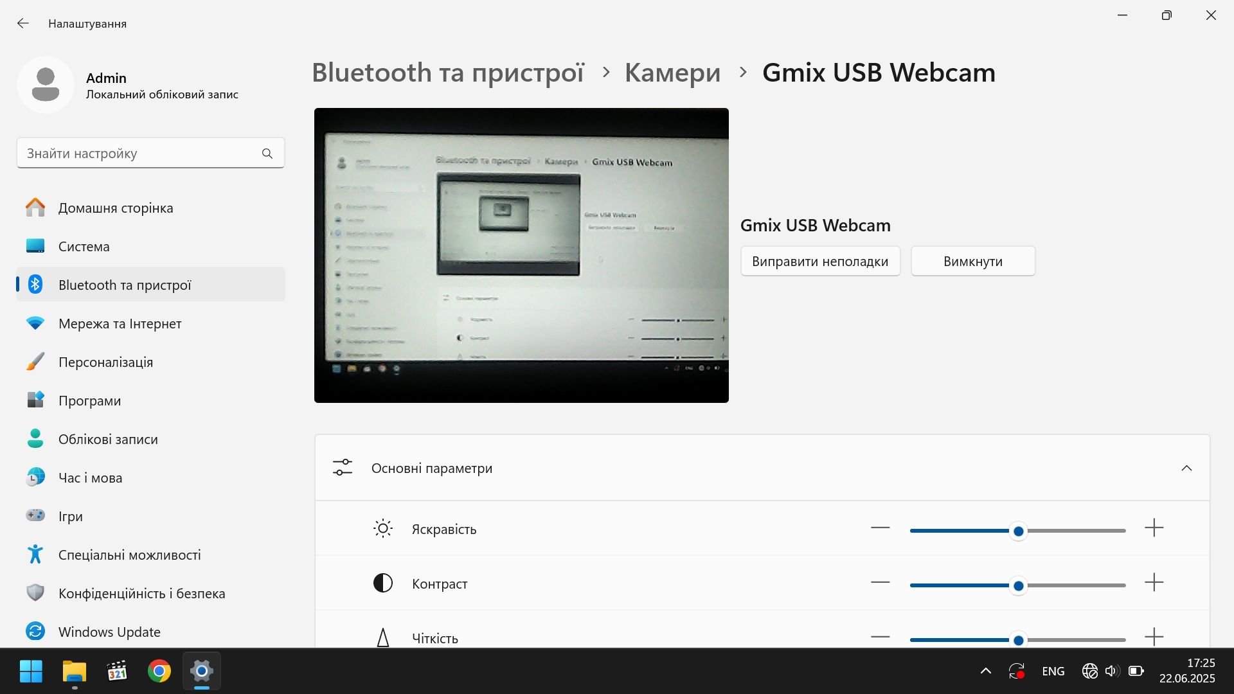Image resolution: width=1234 pixels, height=694 pixels.
Task: Click the Конфіденційність і безпека shield icon
Action: pos(35,592)
